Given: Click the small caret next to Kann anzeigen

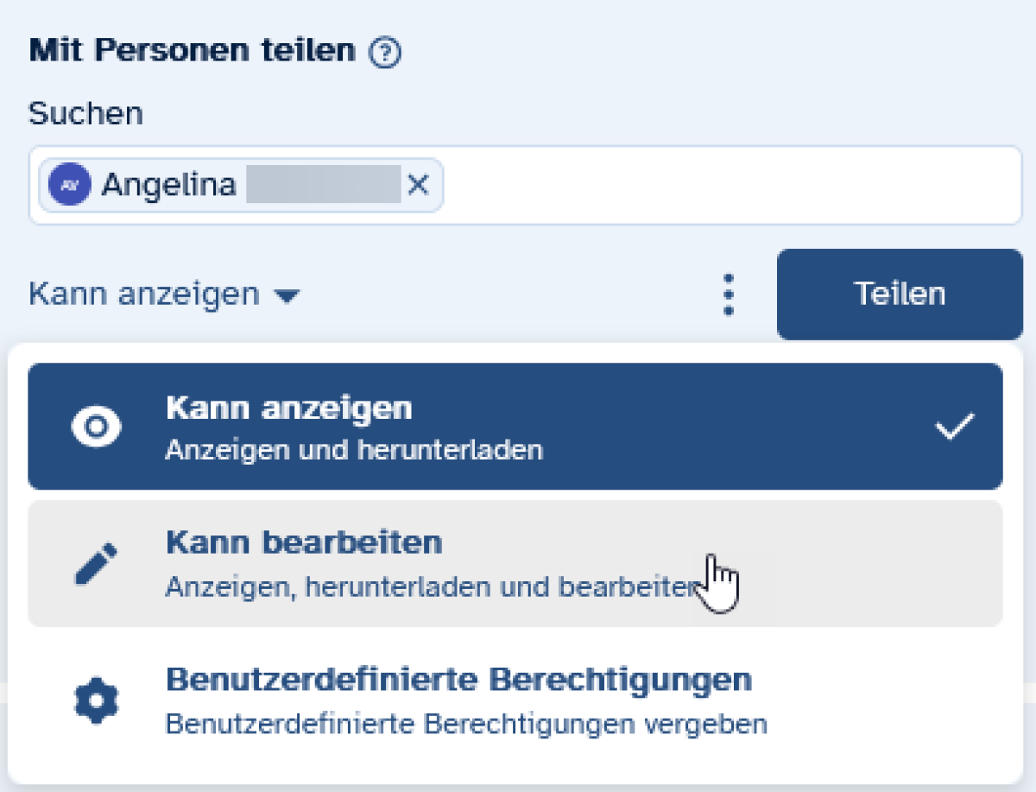Looking at the screenshot, I should point(286,296).
